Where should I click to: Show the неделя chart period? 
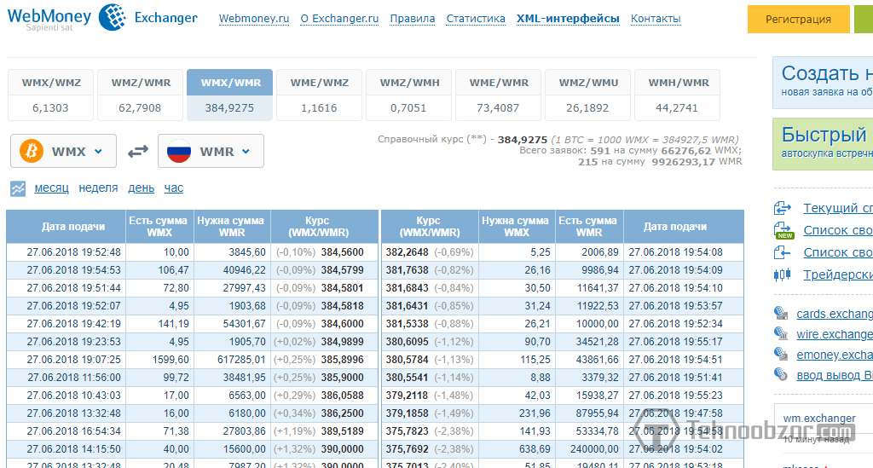tap(99, 188)
